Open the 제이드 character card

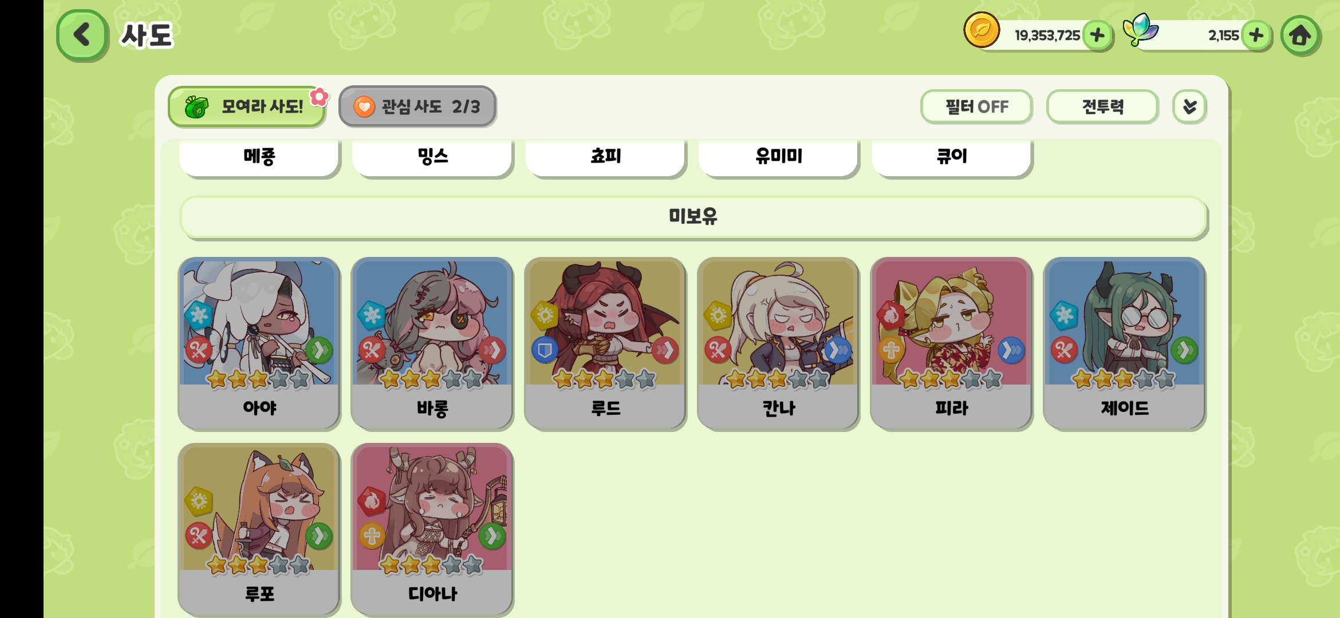1124,343
